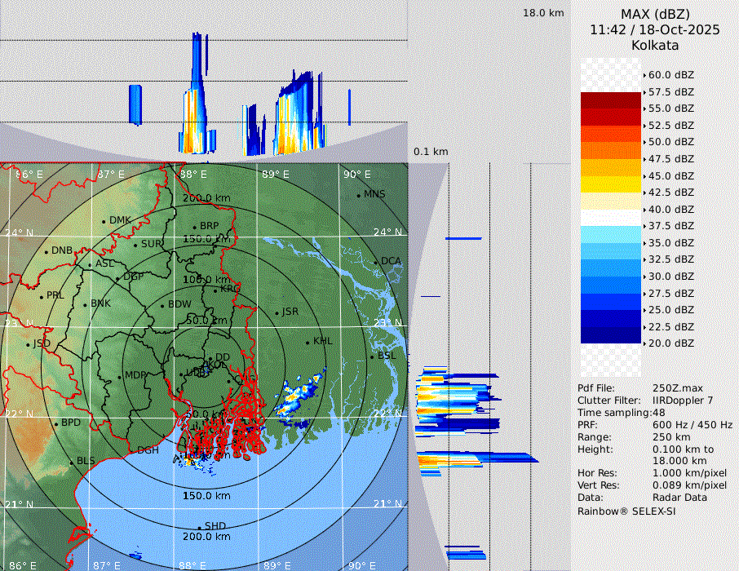Click the DMK station marker
The height and width of the screenshot is (571, 739).
104,221
